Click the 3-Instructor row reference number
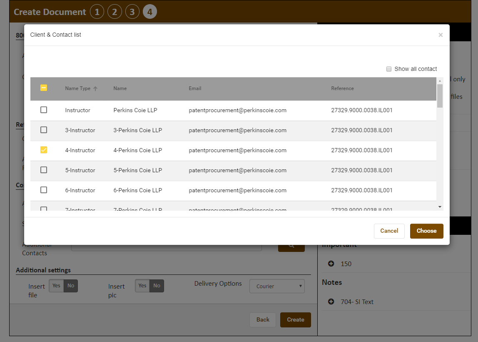The width and height of the screenshot is (478, 342). click(x=362, y=131)
